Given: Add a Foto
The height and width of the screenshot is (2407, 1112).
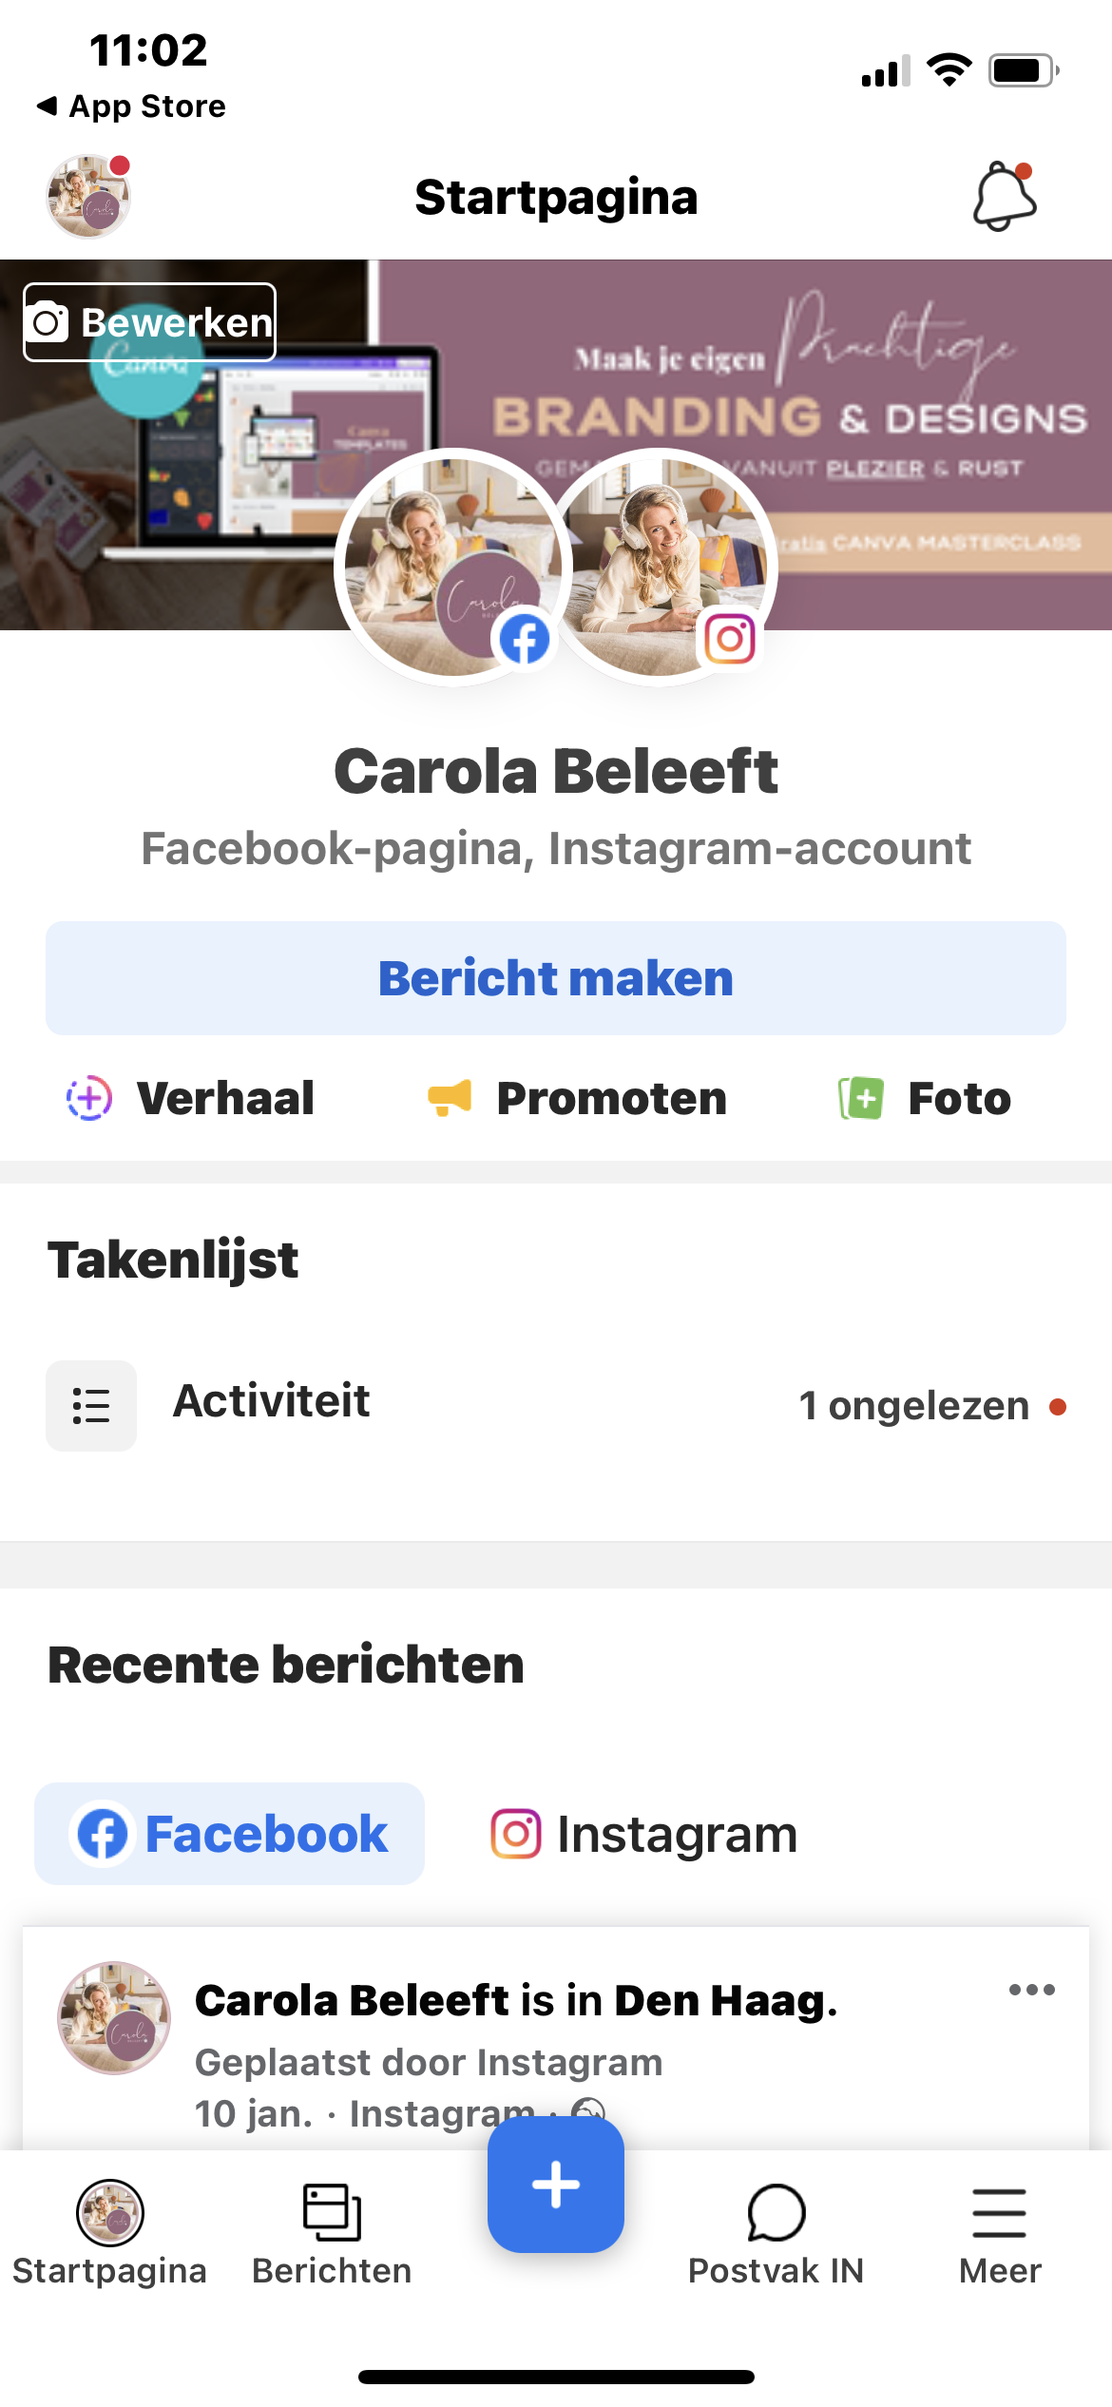Looking at the screenshot, I should (925, 1098).
